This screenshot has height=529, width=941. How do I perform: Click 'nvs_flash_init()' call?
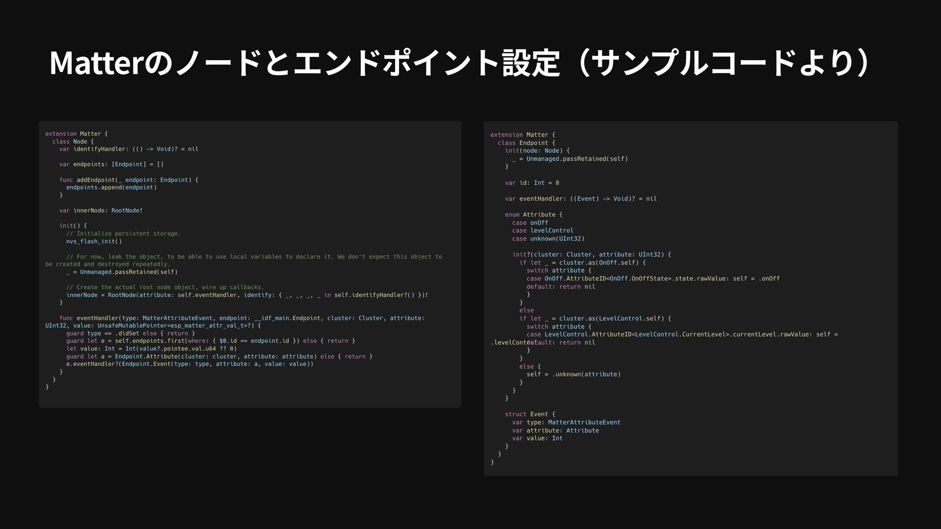(x=94, y=241)
